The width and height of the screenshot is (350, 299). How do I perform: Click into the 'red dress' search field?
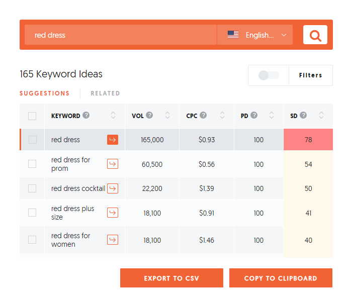pos(121,35)
